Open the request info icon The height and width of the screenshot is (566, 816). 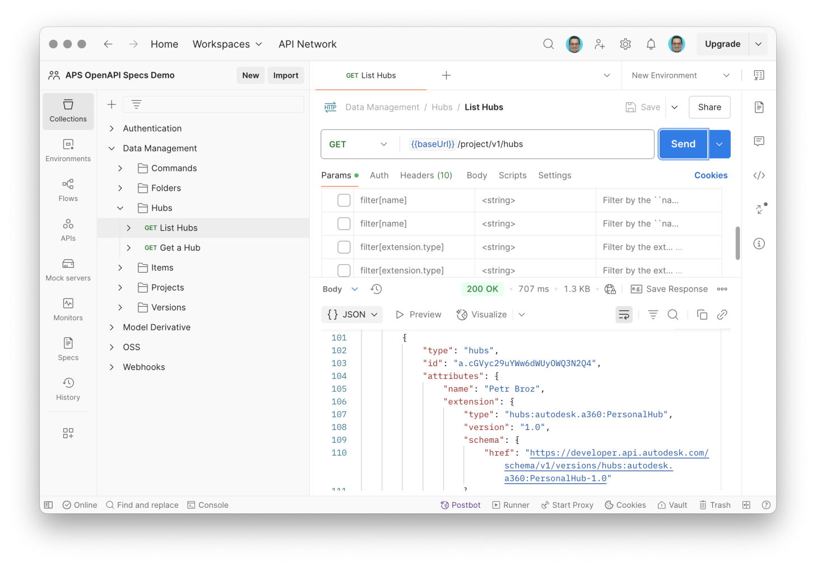tap(759, 244)
